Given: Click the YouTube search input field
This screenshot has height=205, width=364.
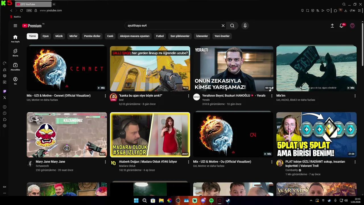Looking at the screenshot, I should pyautogui.click(x=173, y=26).
